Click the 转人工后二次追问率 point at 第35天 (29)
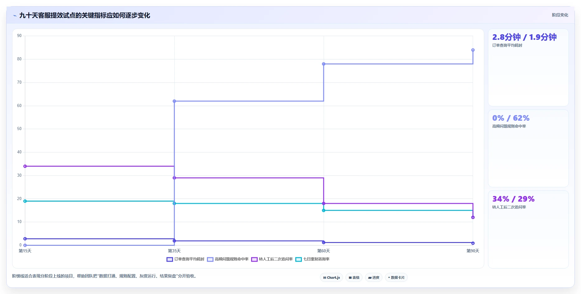 (x=174, y=178)
